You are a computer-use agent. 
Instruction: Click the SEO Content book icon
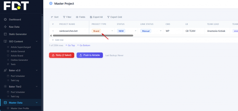pos(5,41)
